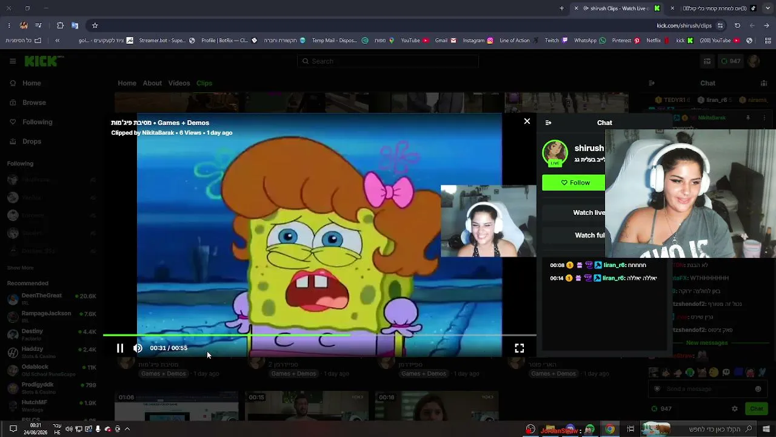Mute the clip volume

click(x=138, y=348)
